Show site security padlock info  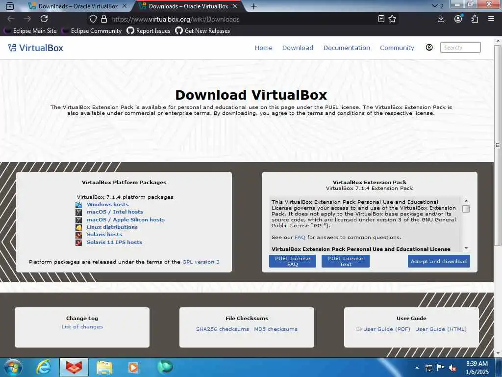pyautogui.click(x=104, y=19)
